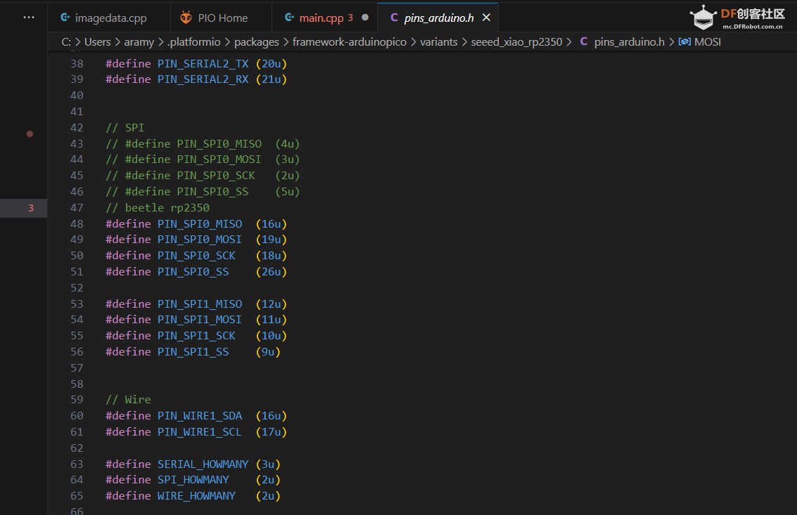The width and height of the screenshot is (797, 515).
Task: Click the PlatformIO icon on PIO Home tab
Action: point(186,18)
